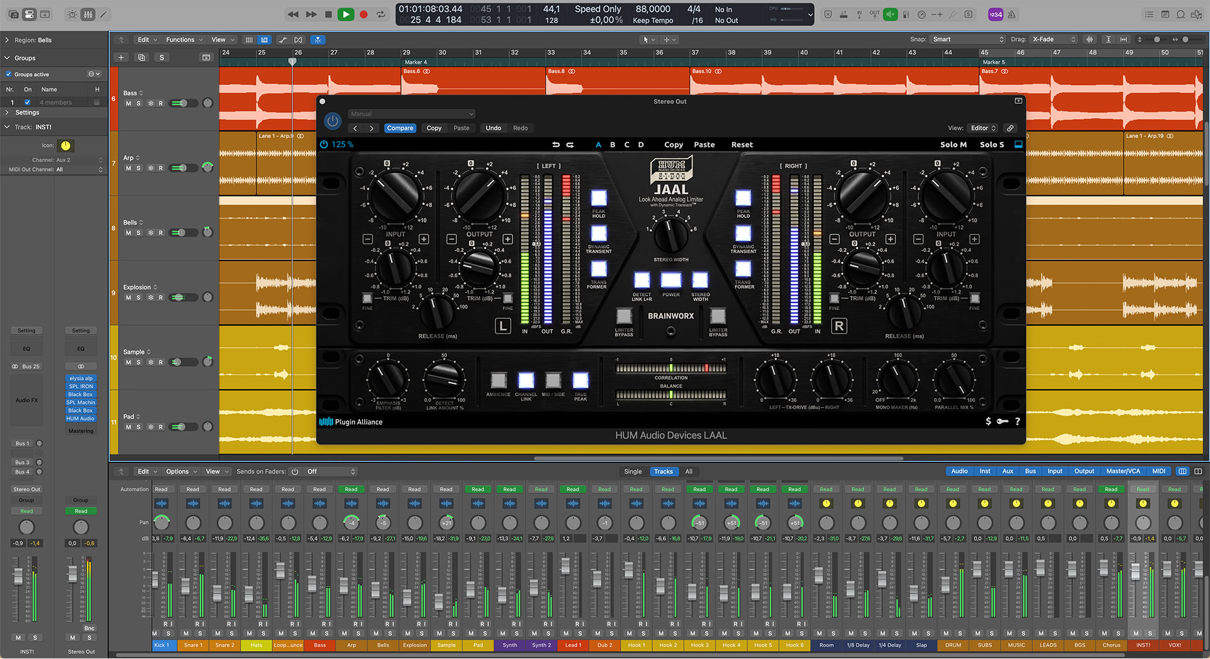
Task: Open the Snap Smart dropdown
Action: (x=968, y=40)
